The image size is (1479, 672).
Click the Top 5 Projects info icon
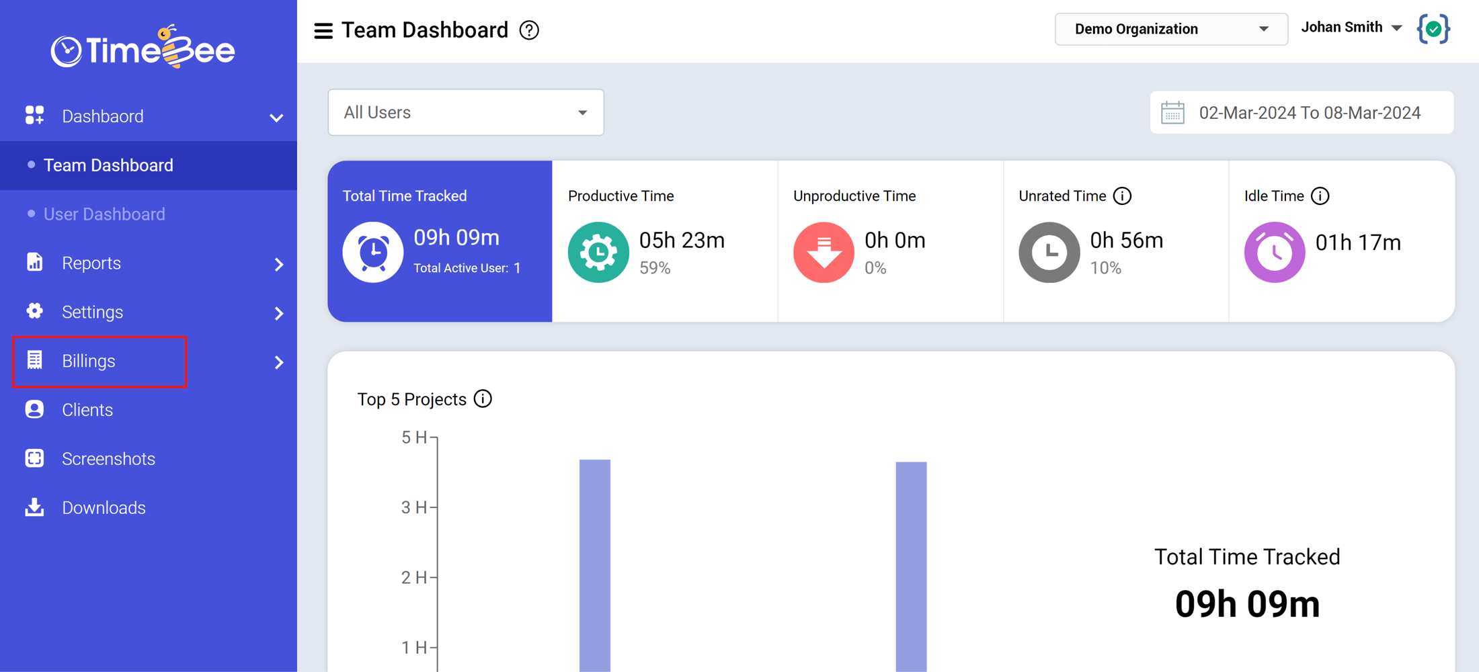[483, 398]
